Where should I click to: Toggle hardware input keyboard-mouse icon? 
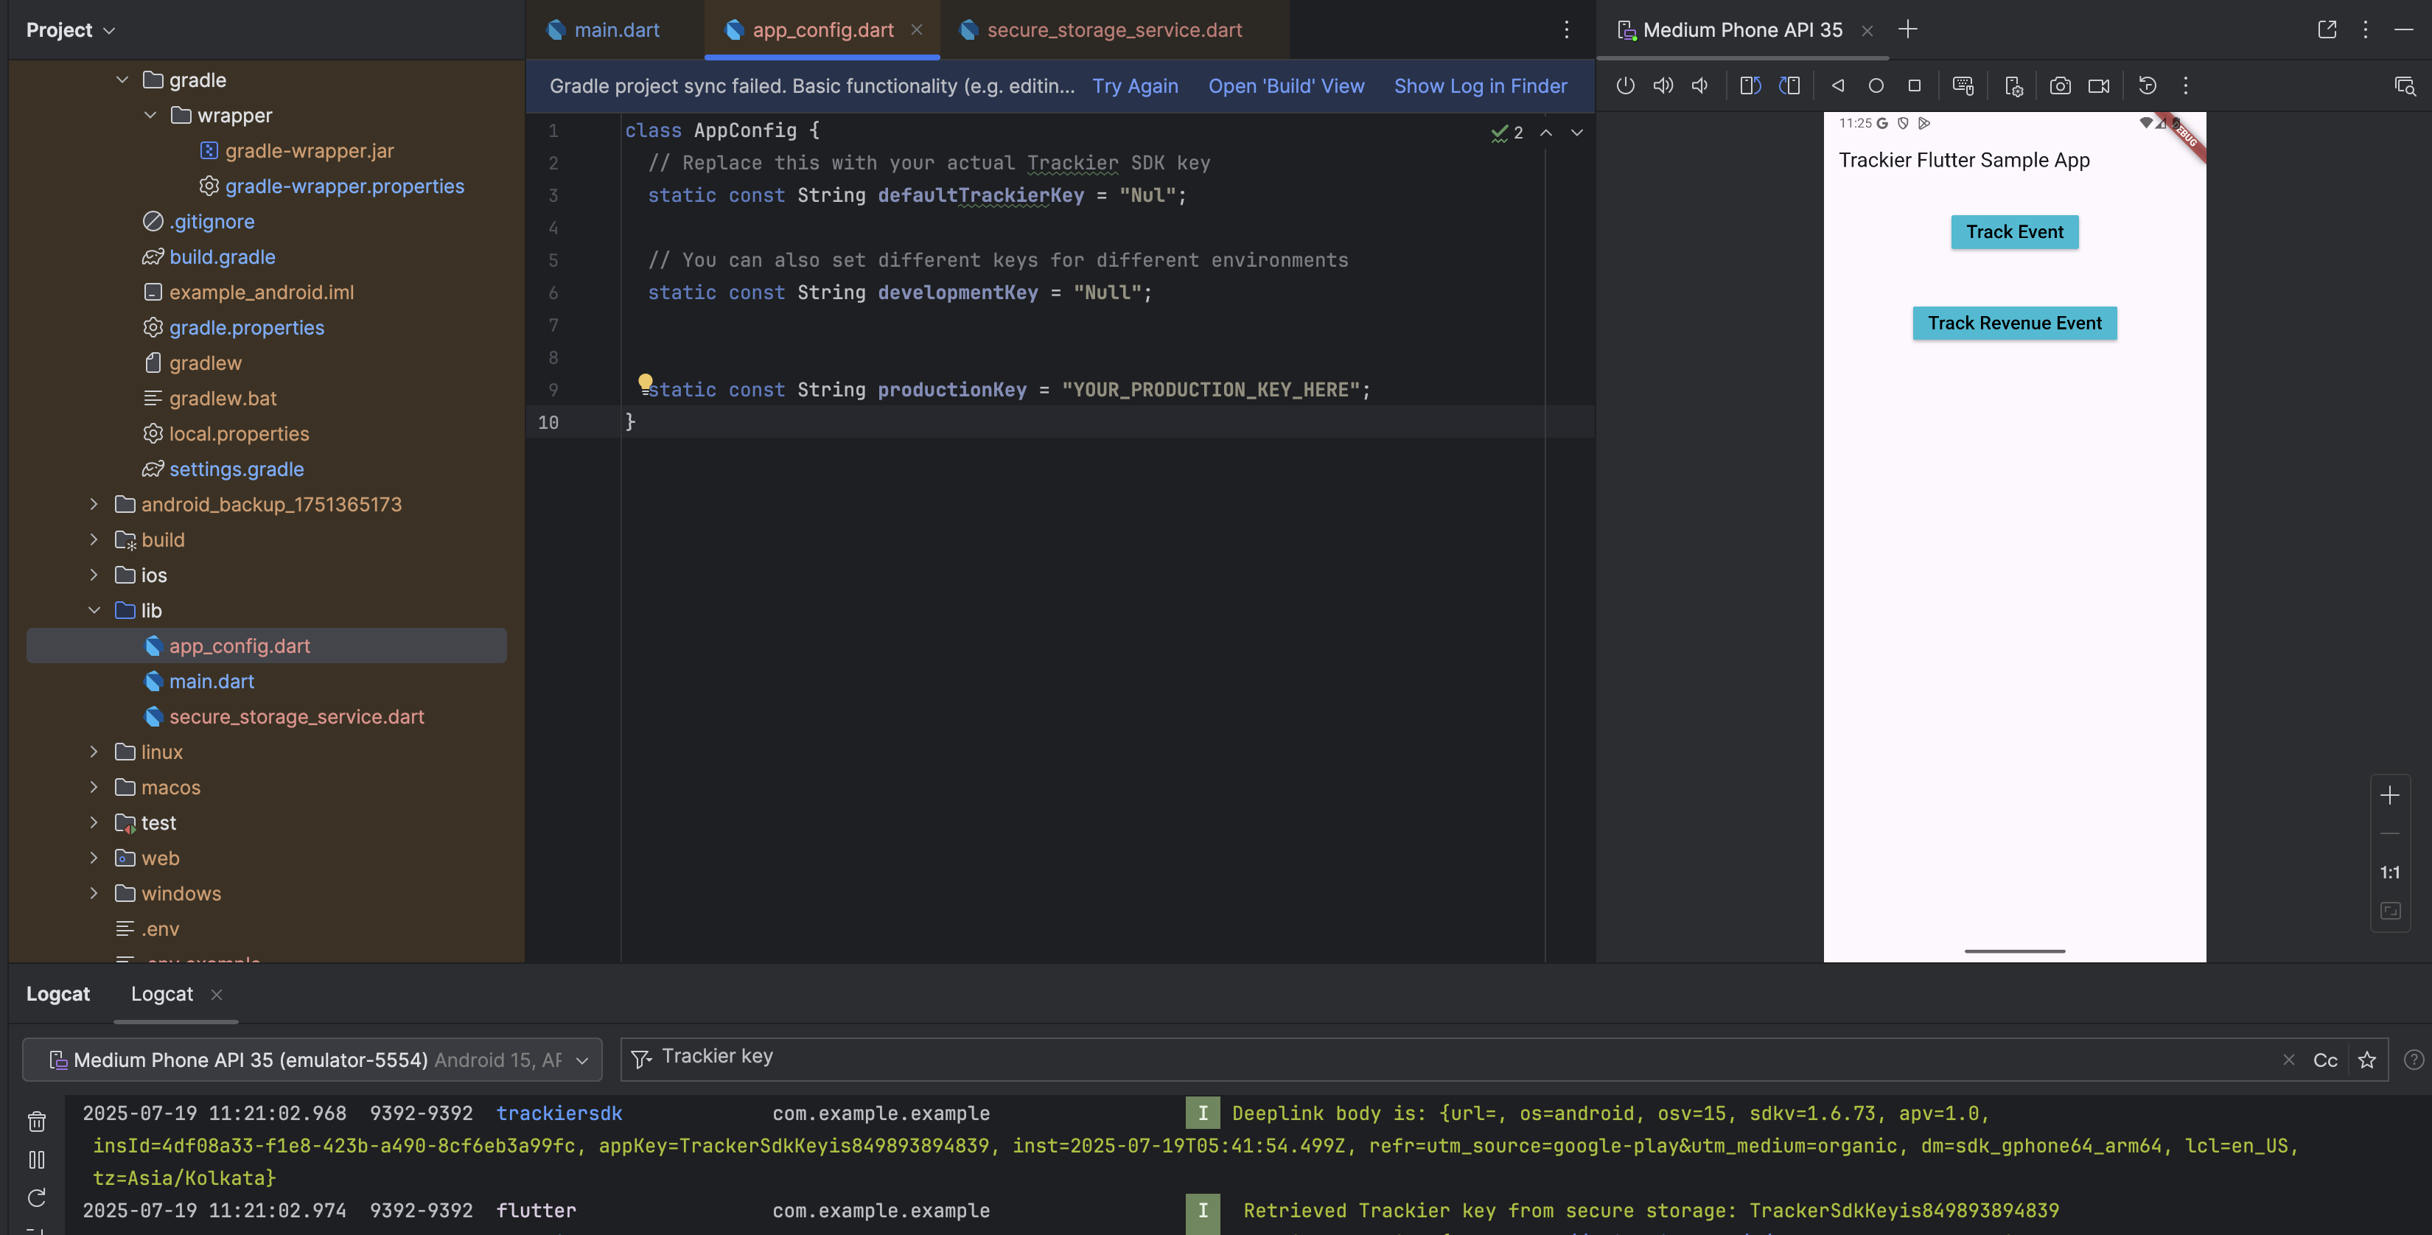point(1963,86)
